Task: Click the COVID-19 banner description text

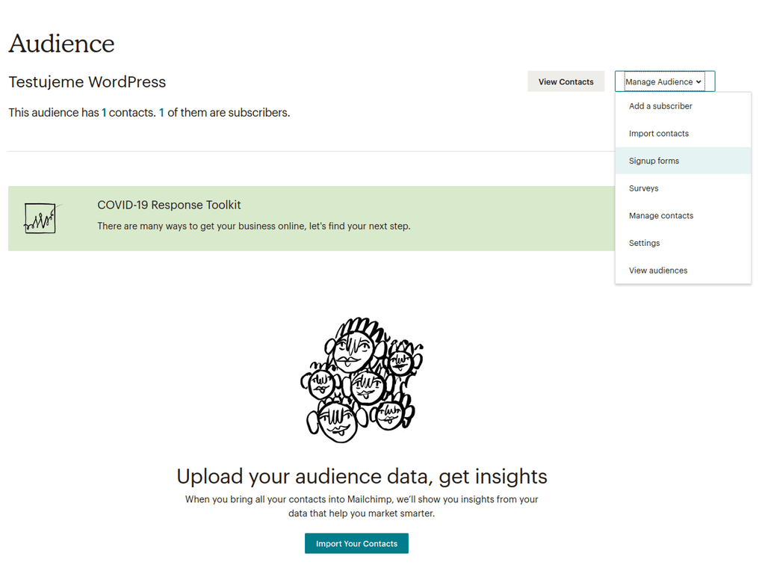Action: point(254,226)
